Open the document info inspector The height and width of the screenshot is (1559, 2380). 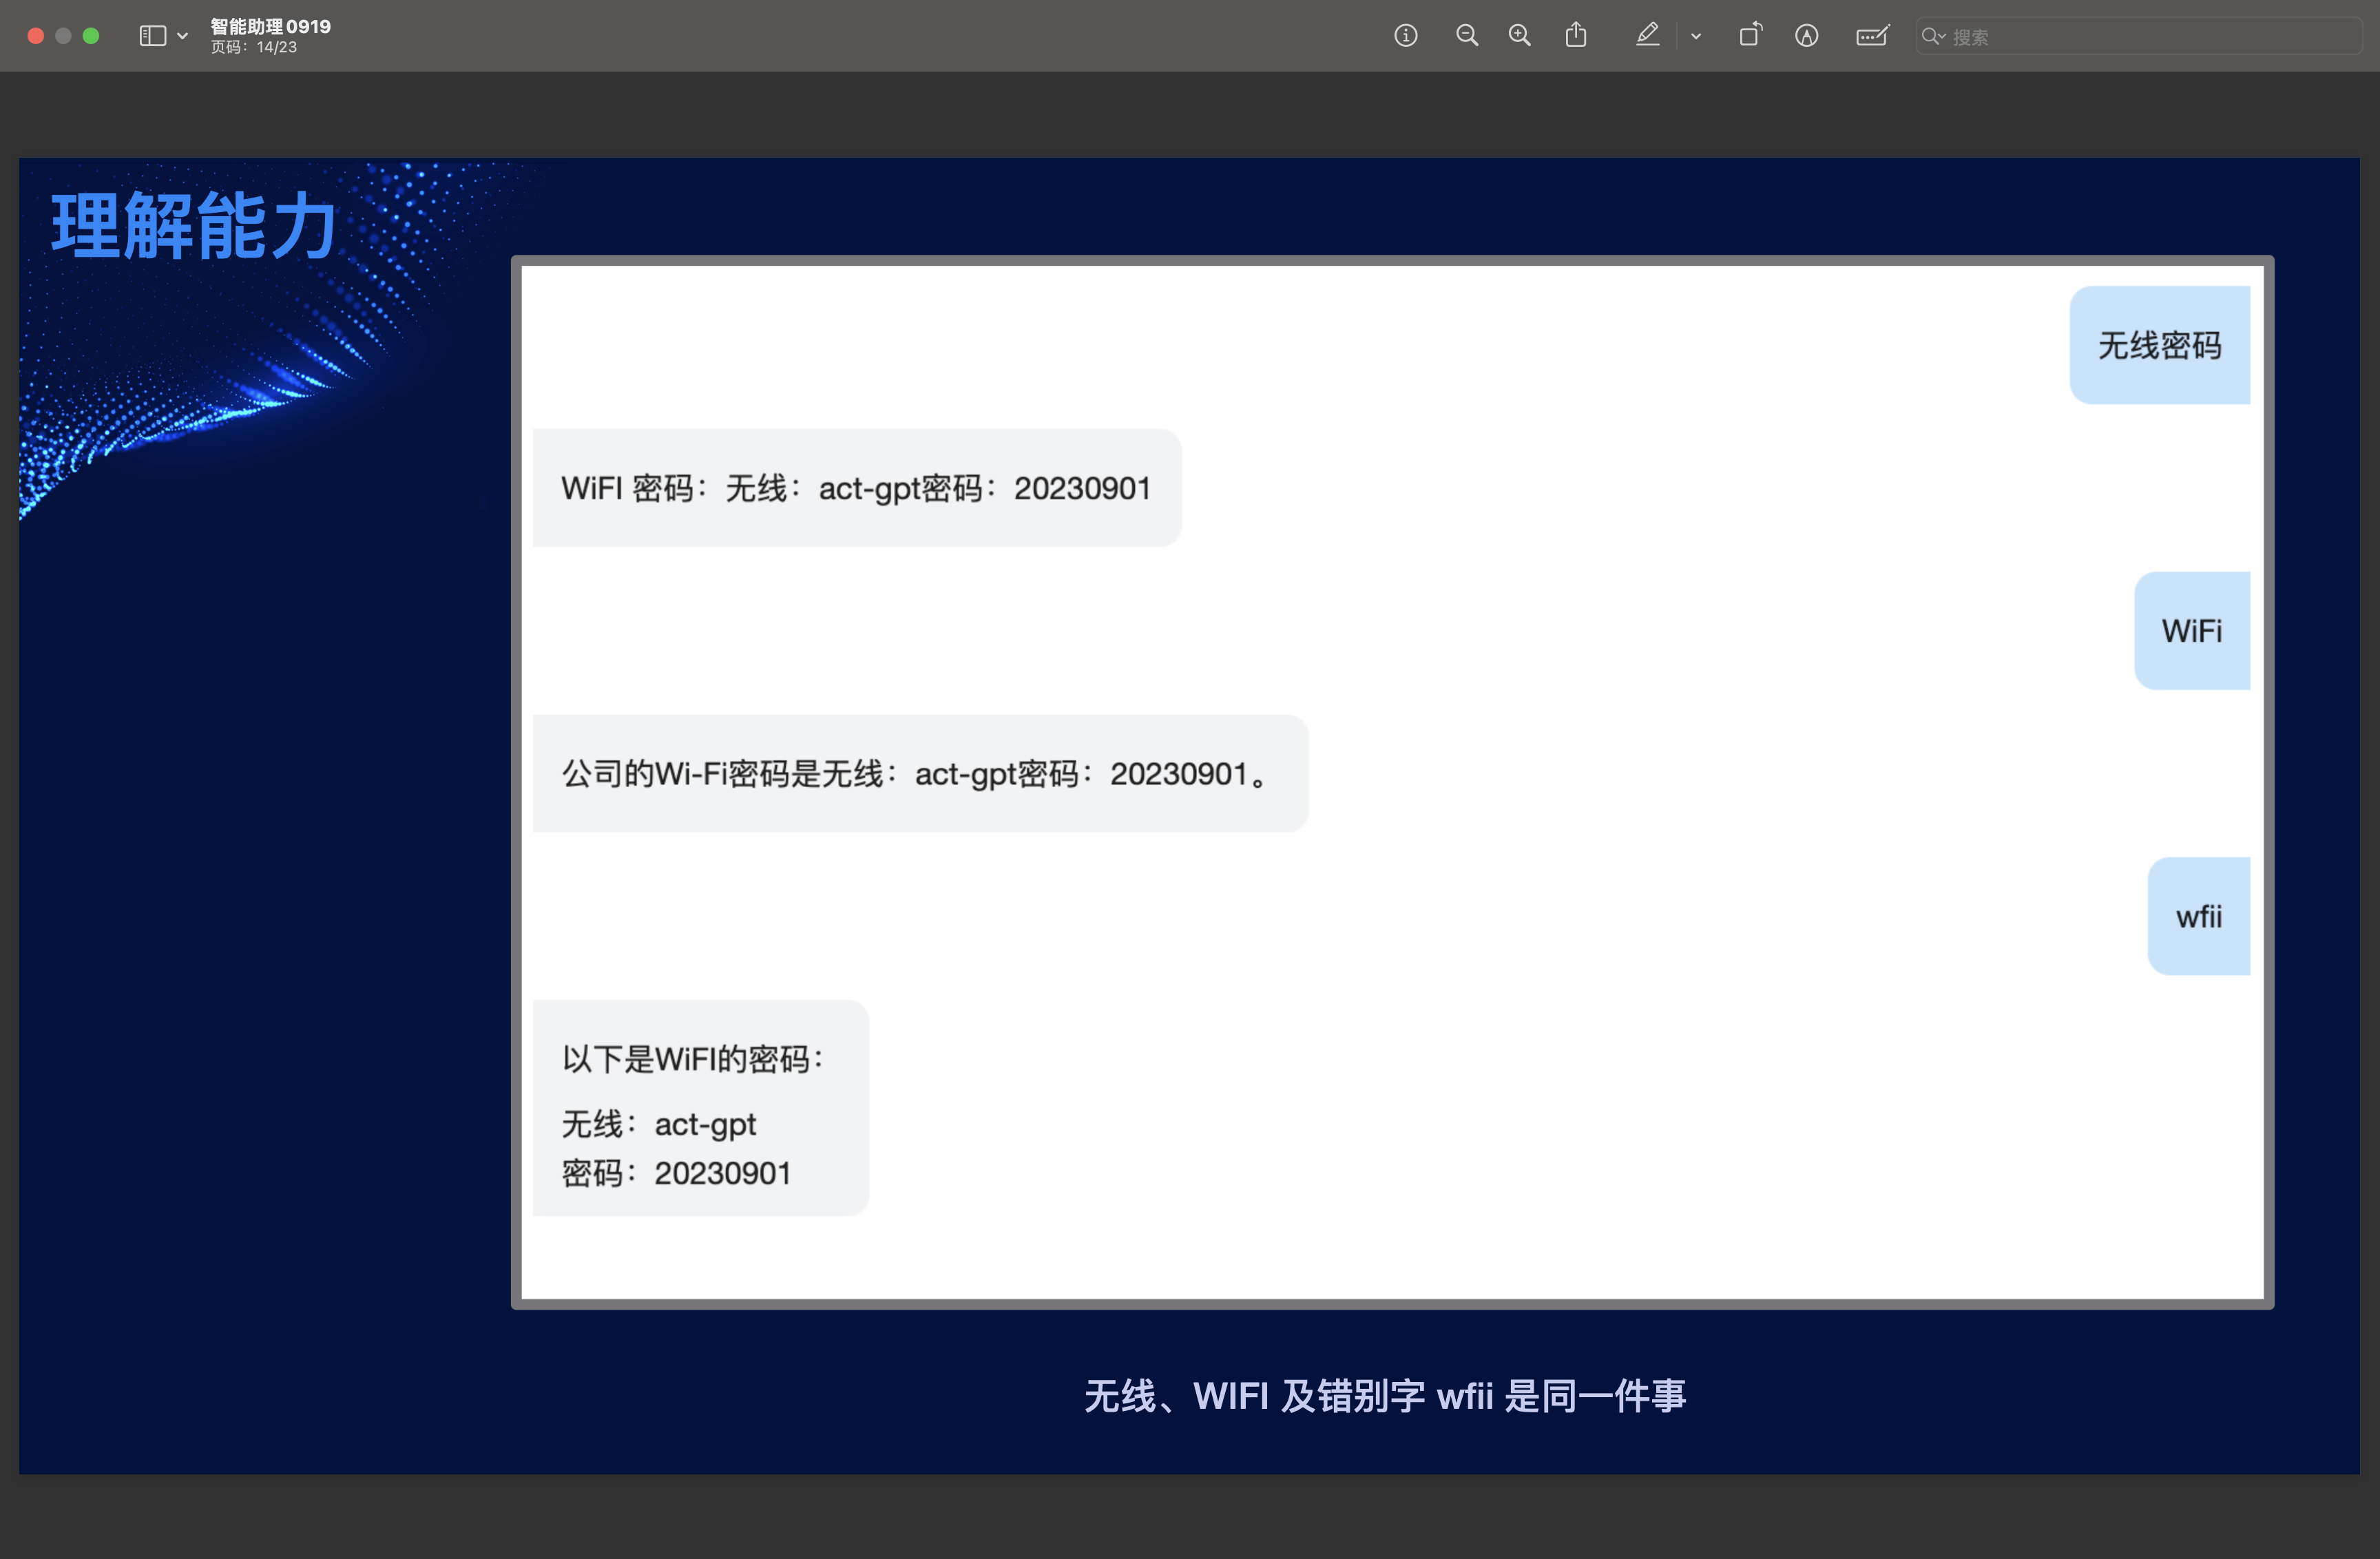tap(1405, 36)
